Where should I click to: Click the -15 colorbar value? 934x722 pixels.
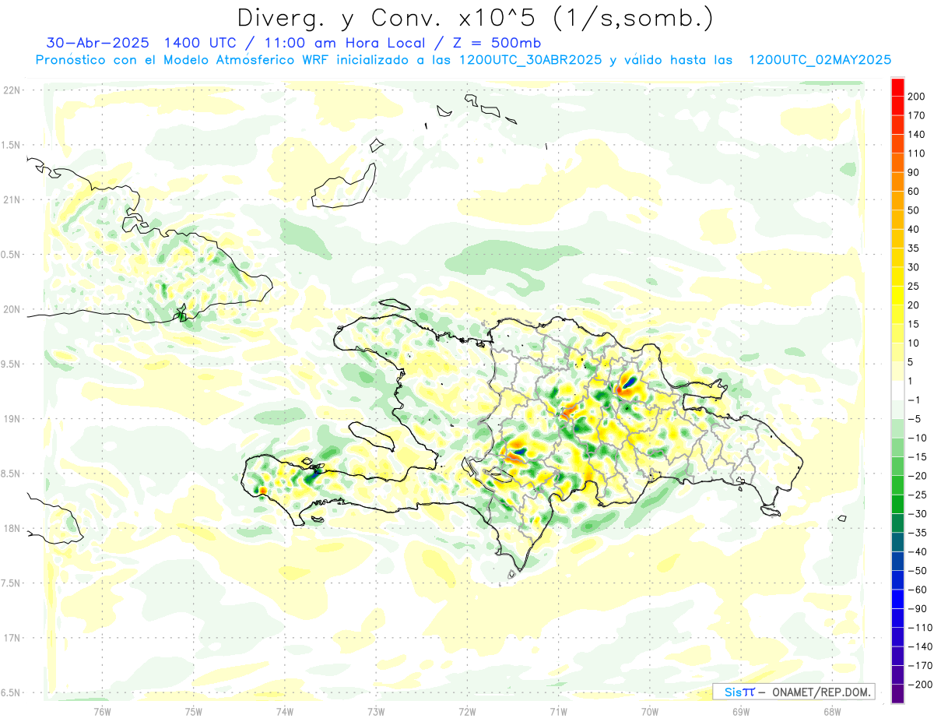coord(916,457)
